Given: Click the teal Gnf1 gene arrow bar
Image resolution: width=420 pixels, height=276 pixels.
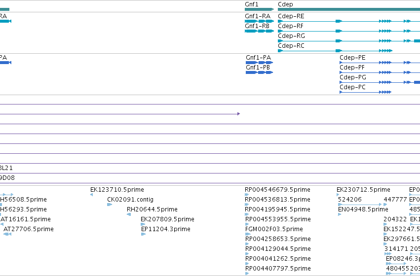Looking at the screenshot, I should (x=259, y=9).
